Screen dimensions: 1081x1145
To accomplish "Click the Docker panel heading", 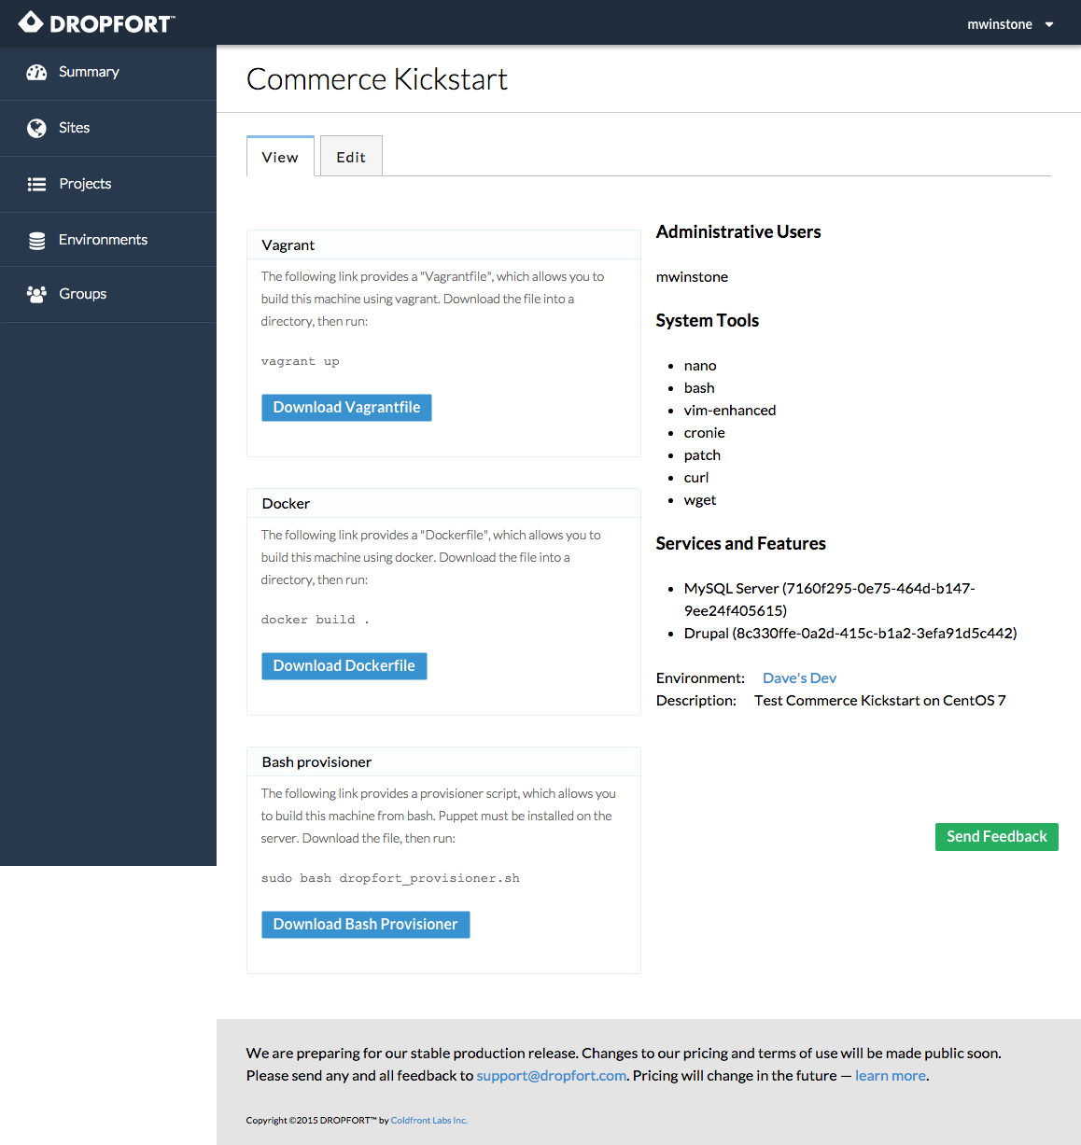I will pos(286,504).
